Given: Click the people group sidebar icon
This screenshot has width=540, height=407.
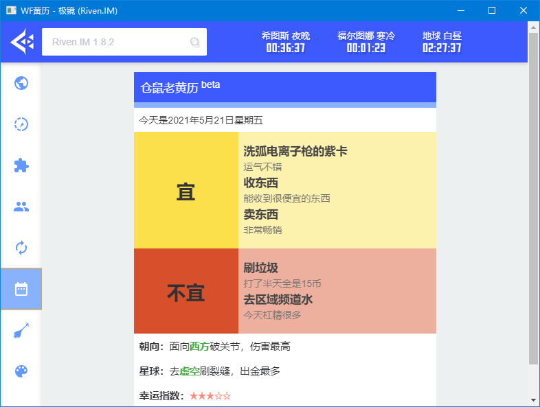Looking at the screenshot, I should click(x=21, y=207).
